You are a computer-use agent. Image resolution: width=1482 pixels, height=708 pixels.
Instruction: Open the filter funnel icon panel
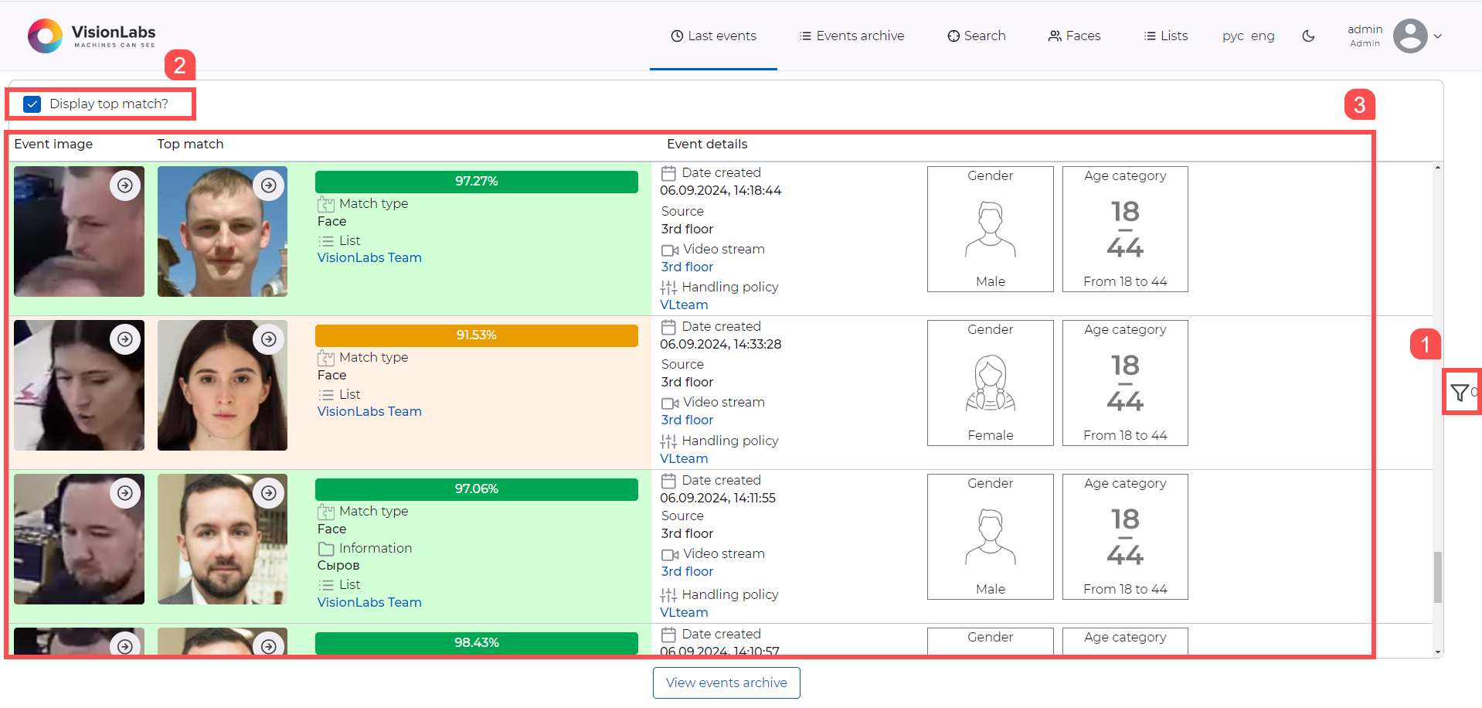1459,393
